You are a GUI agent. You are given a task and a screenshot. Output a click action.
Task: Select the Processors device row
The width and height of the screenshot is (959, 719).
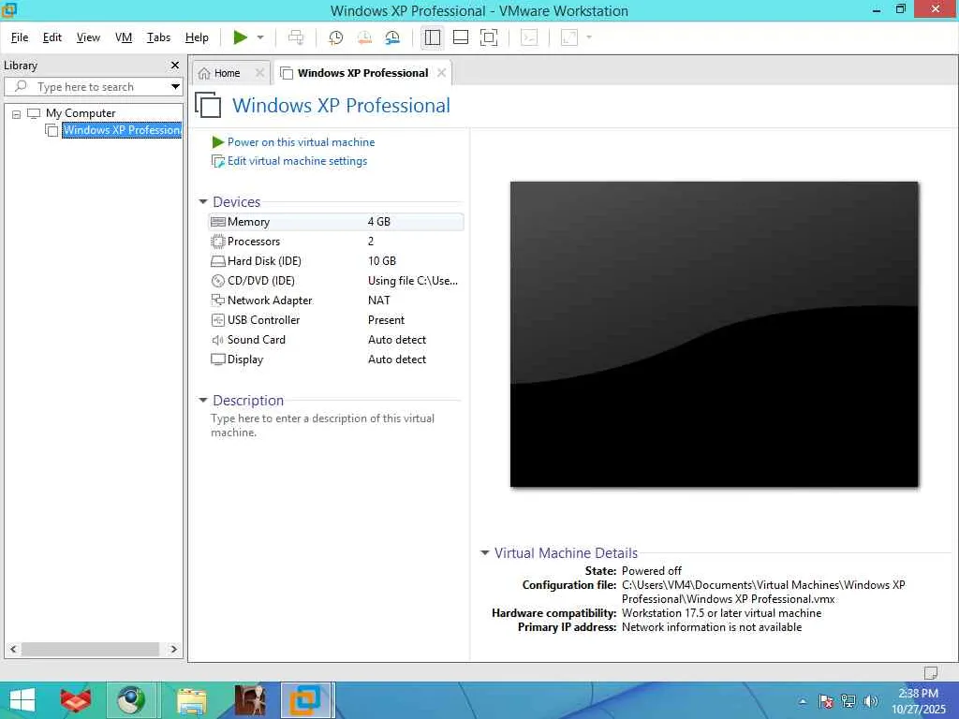click(336, 242)
